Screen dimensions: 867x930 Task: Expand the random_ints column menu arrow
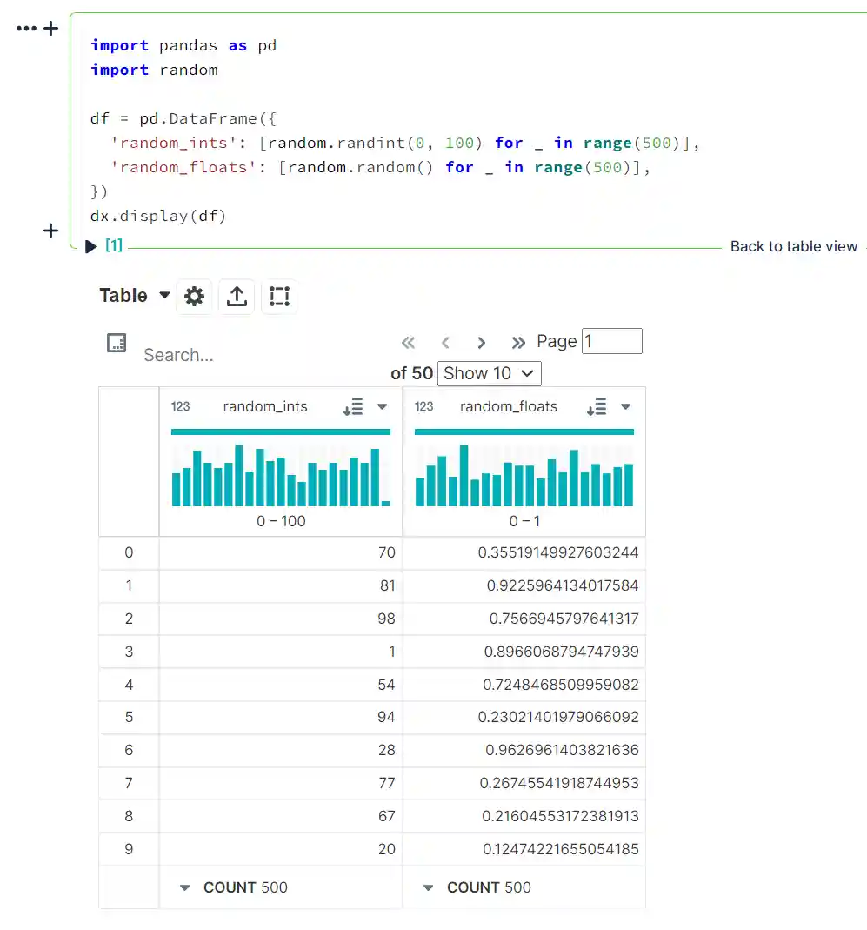382,407
